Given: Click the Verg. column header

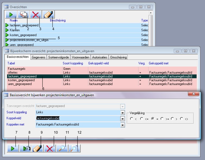Looking at the screenshot, I should tap(142, 63).
